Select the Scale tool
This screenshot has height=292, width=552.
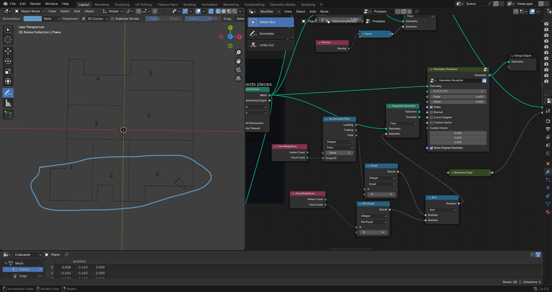[x=8, y=71]
